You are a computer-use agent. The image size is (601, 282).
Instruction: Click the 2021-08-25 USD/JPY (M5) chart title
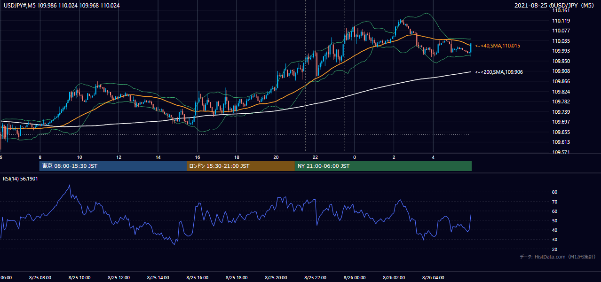pyautogui.click(x=555, y=6)
